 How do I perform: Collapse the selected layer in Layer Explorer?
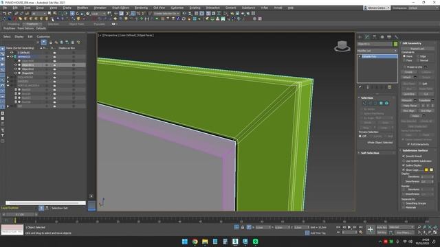pyautogui.click(x=8, y=56)
